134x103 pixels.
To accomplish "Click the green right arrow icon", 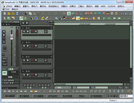I will 119,18.
